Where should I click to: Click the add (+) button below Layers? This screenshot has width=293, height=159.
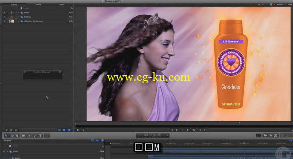pyautogui.click(x=7, y=130)
